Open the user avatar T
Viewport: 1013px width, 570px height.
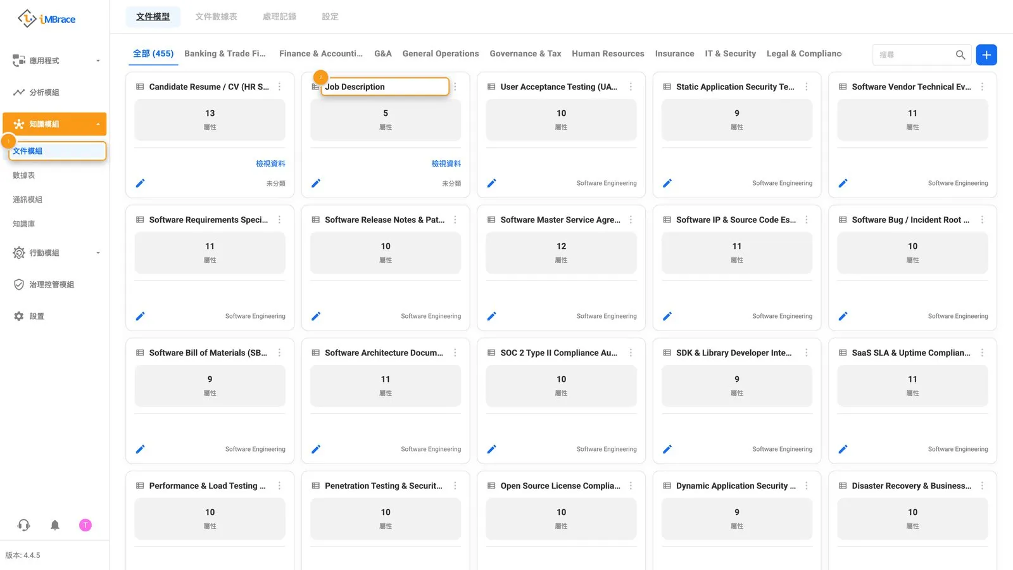85,525
